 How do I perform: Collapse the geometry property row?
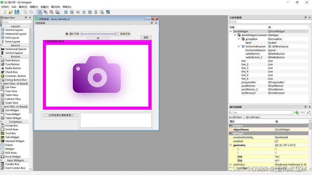click(x=231, y=145)
